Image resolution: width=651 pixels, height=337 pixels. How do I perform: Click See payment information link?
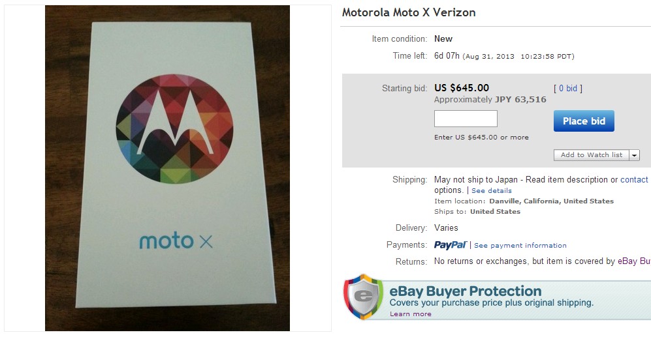tap(520, 246)
